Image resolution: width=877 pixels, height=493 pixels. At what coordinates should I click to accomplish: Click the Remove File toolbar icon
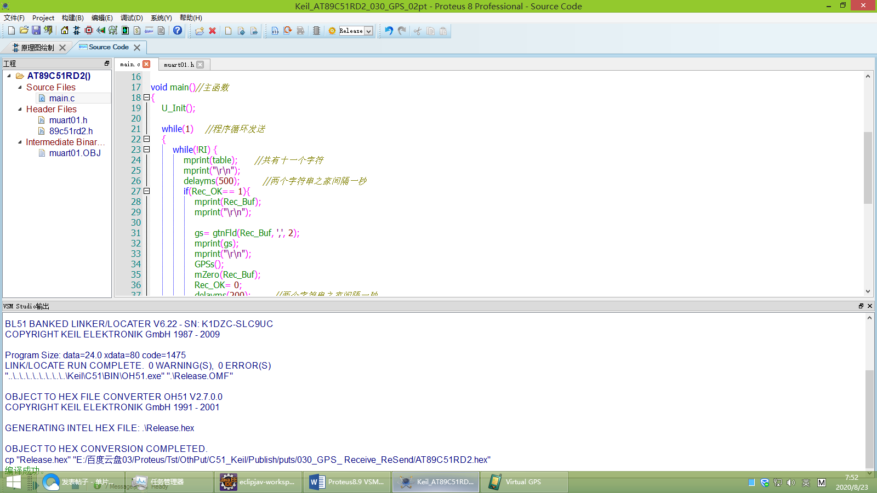point(254,31)
